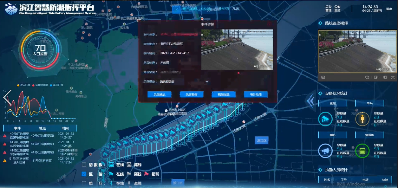
Task: Click the diamond icon beside 执勤人员统计
Action: (x=321, y=170)
